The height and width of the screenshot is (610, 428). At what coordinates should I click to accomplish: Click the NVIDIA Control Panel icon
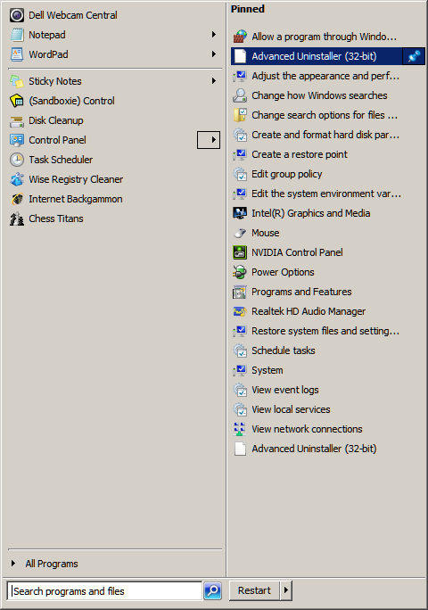tap(240, 252)
